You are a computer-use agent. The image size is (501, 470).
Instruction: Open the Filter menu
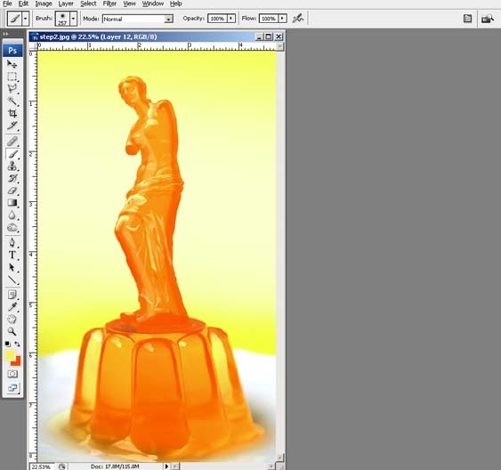click(109, 4)
